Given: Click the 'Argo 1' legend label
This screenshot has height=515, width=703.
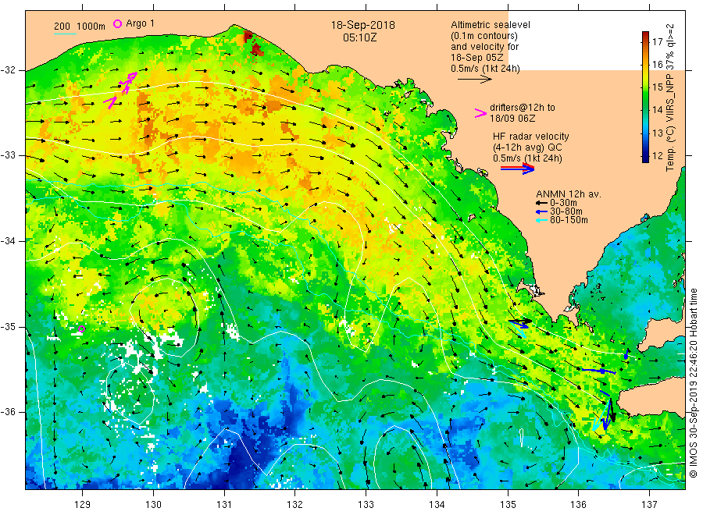Looking at the screenshot, I should [x=141, y=23].
